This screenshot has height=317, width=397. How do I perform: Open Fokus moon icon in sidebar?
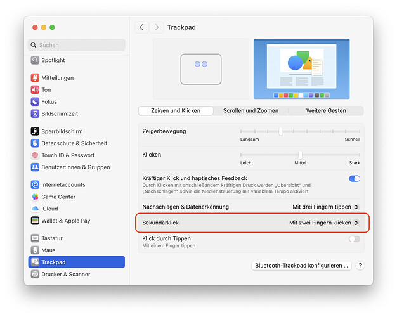tap(36, 101)
